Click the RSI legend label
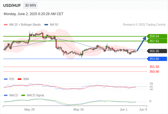 click(12, 79)
